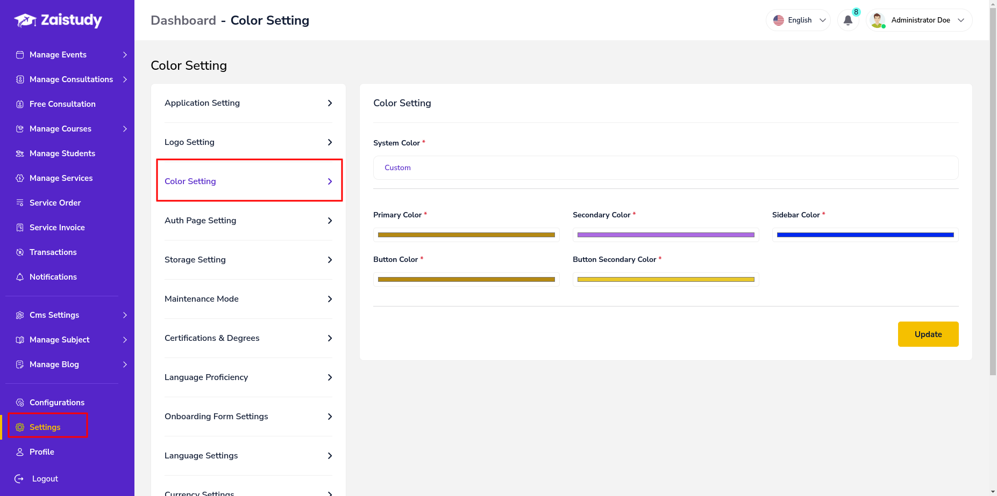
Task: Open Application Setting section
Action: coord(248,103)
